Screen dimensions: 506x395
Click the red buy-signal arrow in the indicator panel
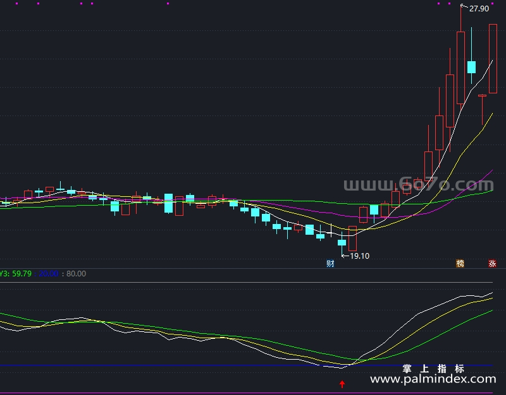342,384
